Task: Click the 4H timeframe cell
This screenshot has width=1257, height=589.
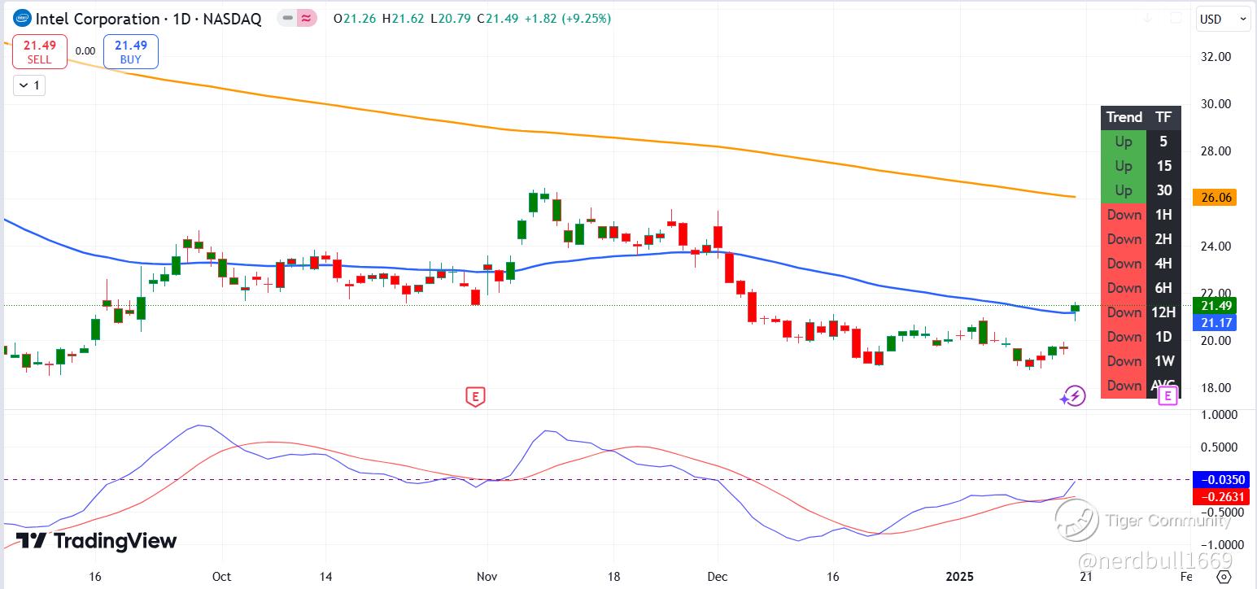Action: [x=1163, y=264]
